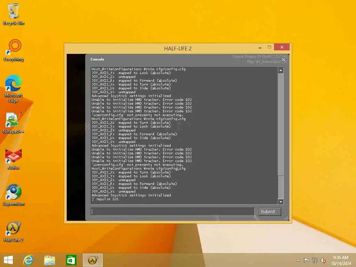Click the console scrollbar down arrow
Viewport: 356px width, 267px height.
click(281, 202)
